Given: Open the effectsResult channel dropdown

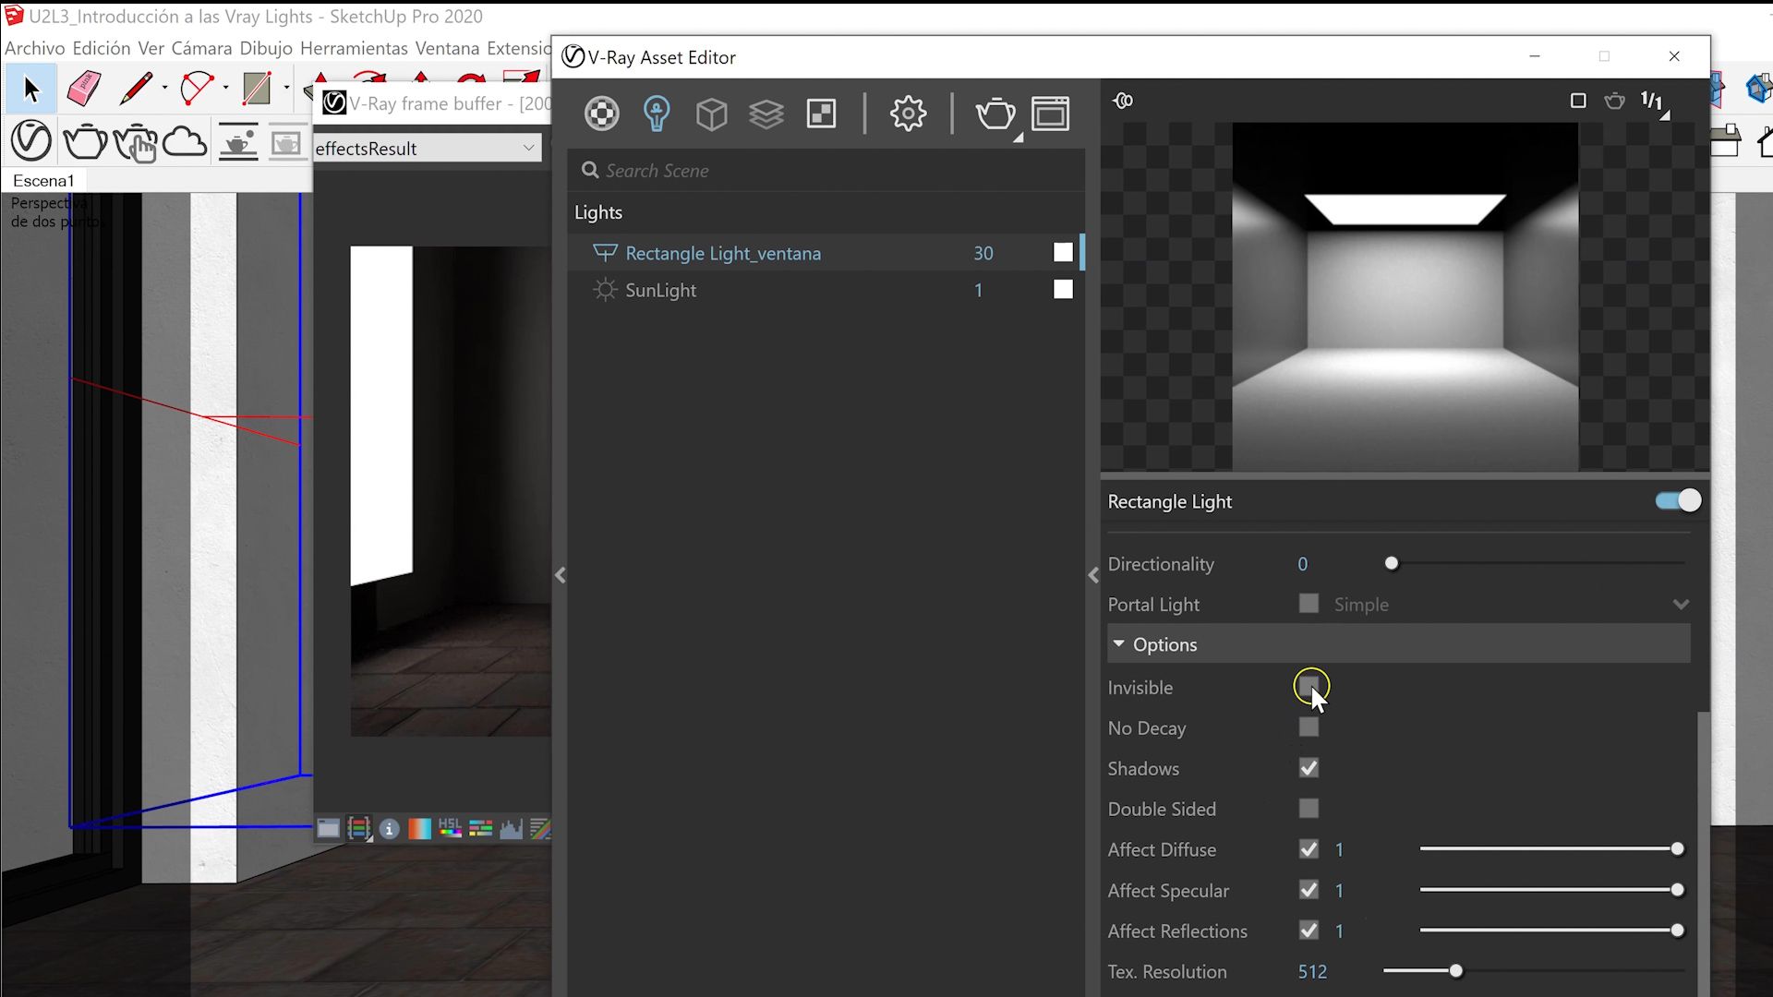Looking at the screenshot, I should pyautogui.click(x=527, y=147).
